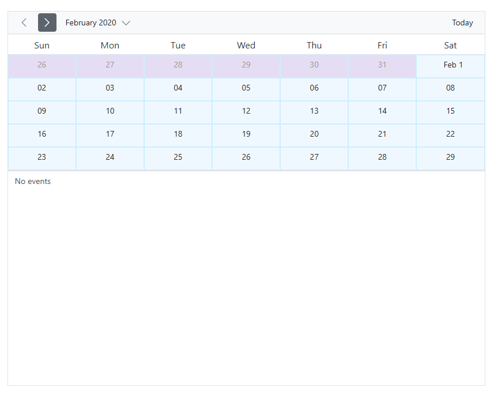Pick date 14 in the calendar
Viewport: 494px width, 395px height.
coord(382,112)
